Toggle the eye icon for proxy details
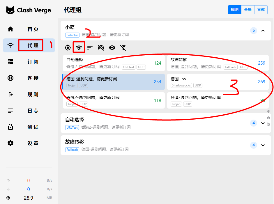 tap(112, 48)
